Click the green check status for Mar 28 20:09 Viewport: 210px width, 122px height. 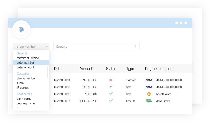point(111,101)
